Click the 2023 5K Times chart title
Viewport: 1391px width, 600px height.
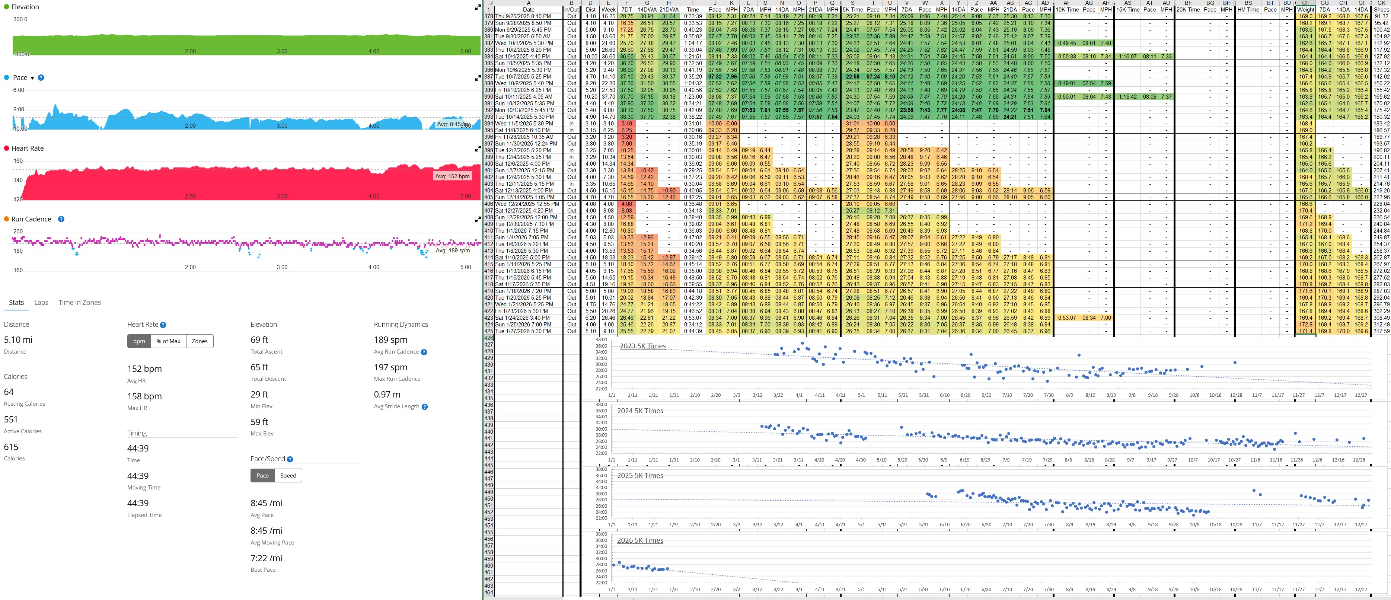click(x=642, y=346)
